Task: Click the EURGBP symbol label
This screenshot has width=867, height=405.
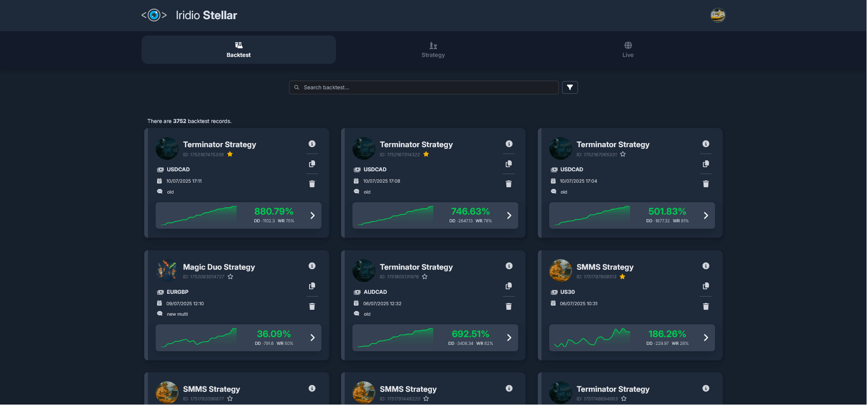Action: click(x=178, y=292)
